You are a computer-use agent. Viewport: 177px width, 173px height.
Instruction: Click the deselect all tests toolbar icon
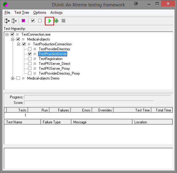pos(14,21)
